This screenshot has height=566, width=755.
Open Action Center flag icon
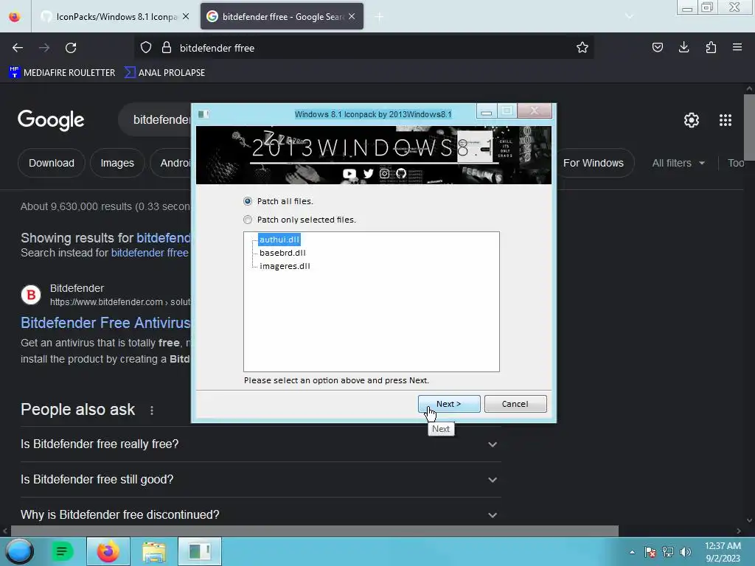650,552
